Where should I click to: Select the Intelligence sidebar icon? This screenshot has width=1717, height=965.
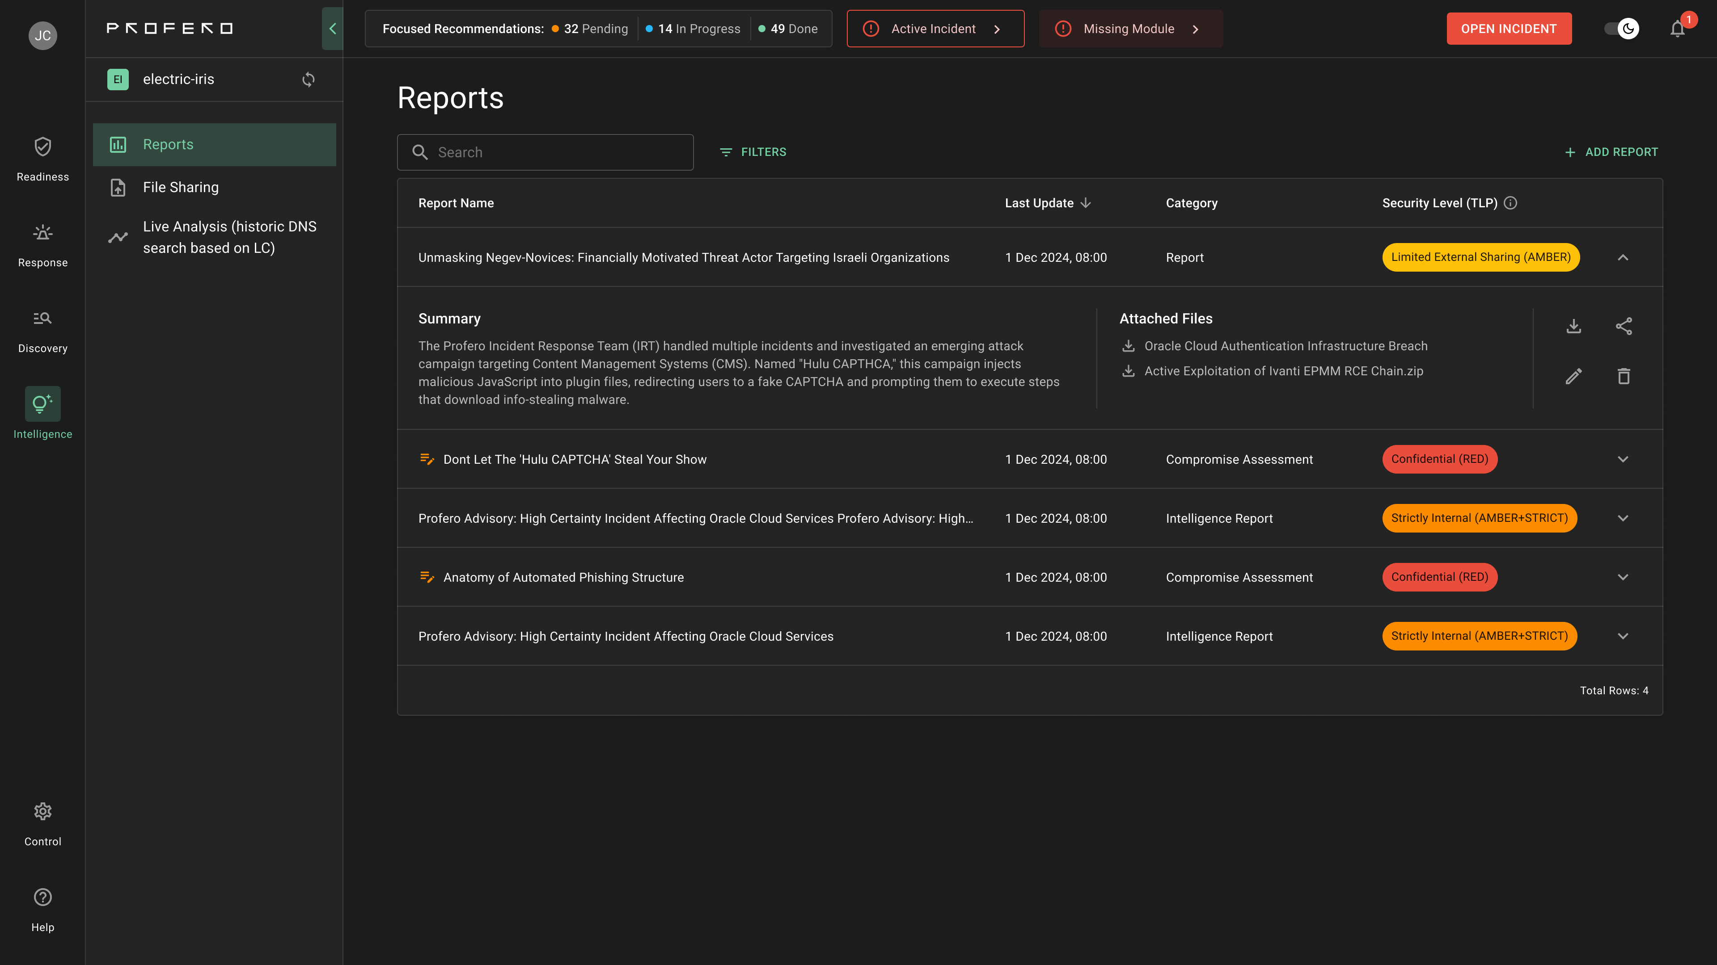coord(42,403)
